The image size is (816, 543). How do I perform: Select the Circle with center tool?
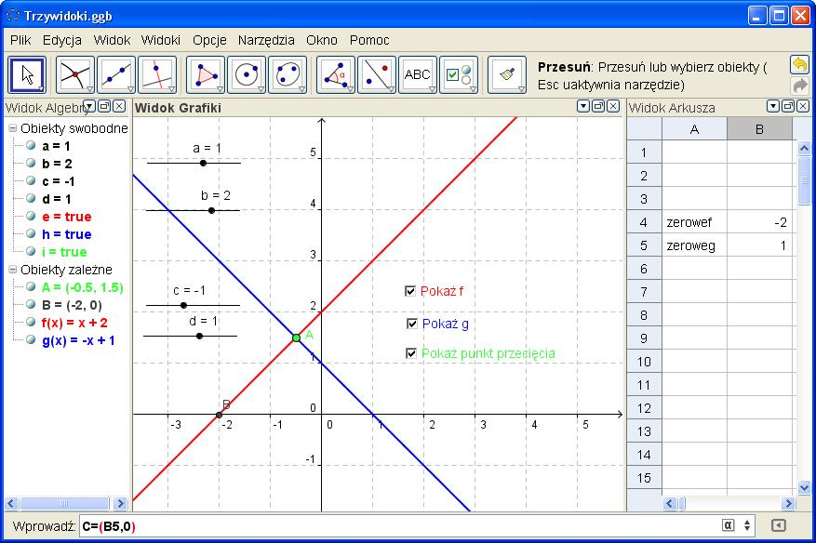pyautogui.click(x=247, y=75)
